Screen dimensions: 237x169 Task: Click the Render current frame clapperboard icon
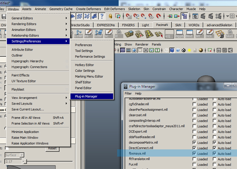203,16
